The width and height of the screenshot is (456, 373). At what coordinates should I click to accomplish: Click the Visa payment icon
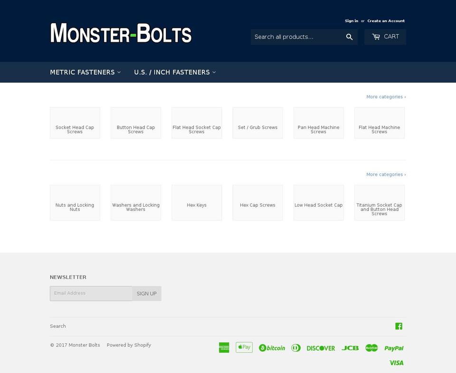[x=396, y=363]
